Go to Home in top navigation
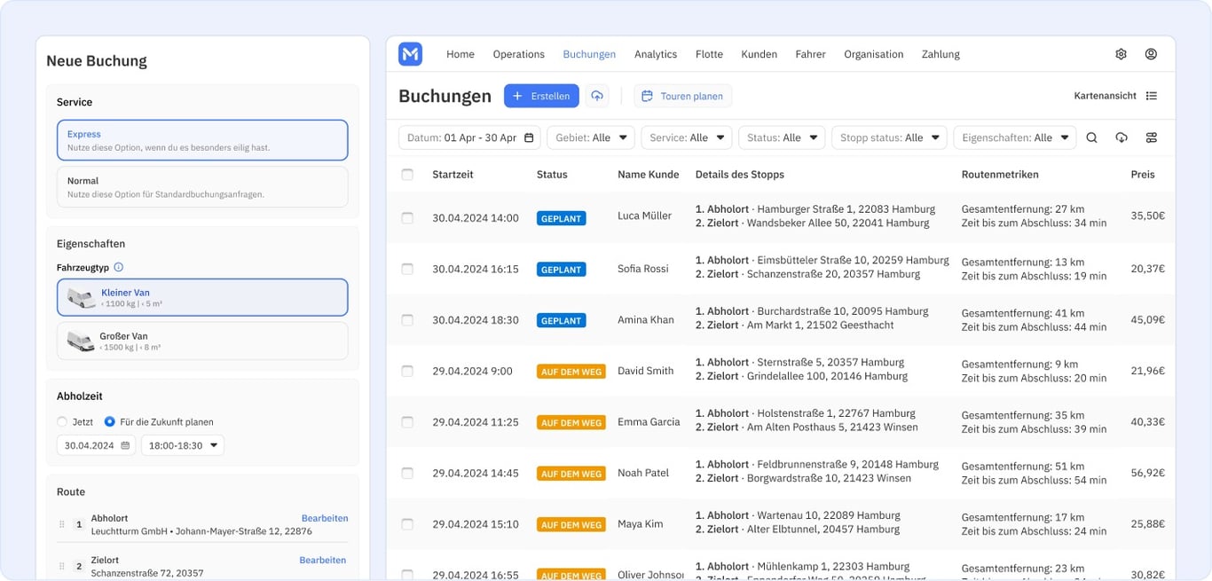This screenshot has width=1212, height=581. click(460, 54)
